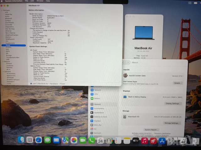Screen dimensions: 201x150
Task: Select Storage in Hardware list
Action: tap(9, 56)
